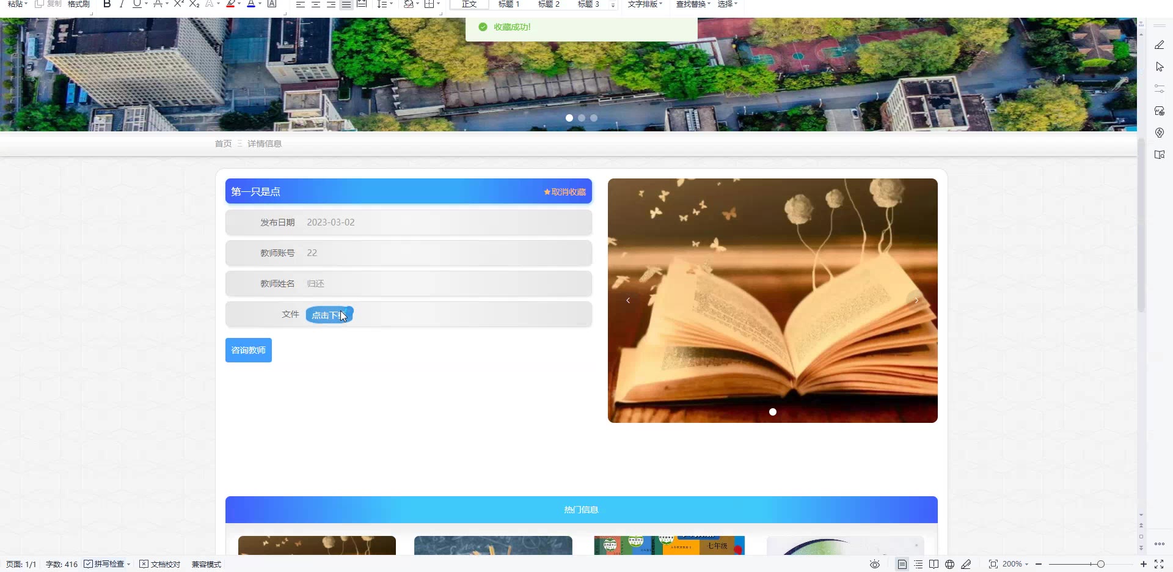Open paste dropdown arrow

pyautogui.click(x=26, y=4)
